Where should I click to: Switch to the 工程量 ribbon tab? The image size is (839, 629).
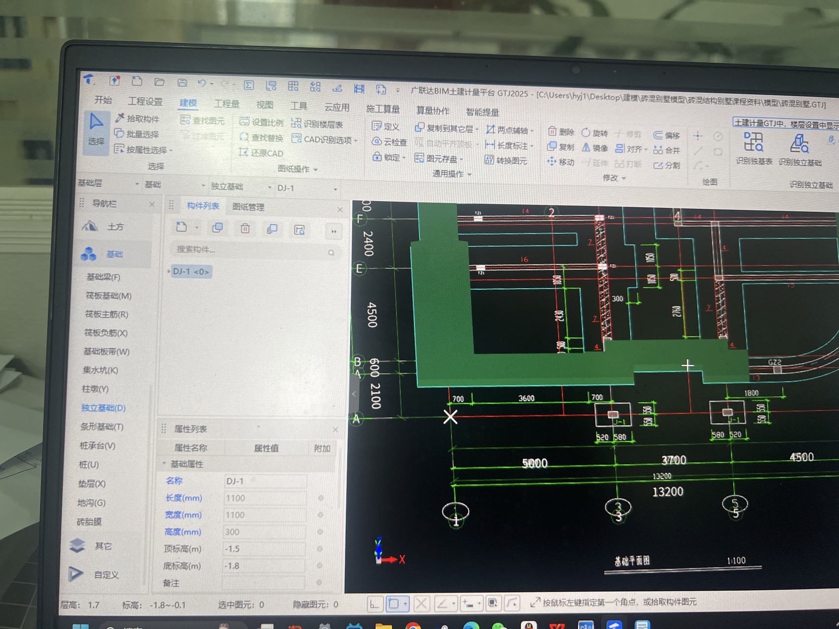(227, 104)
